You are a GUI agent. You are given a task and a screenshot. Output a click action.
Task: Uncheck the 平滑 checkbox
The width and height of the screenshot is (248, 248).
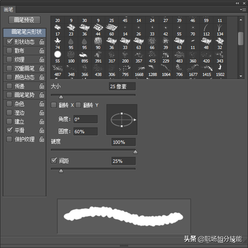[9, 130]
